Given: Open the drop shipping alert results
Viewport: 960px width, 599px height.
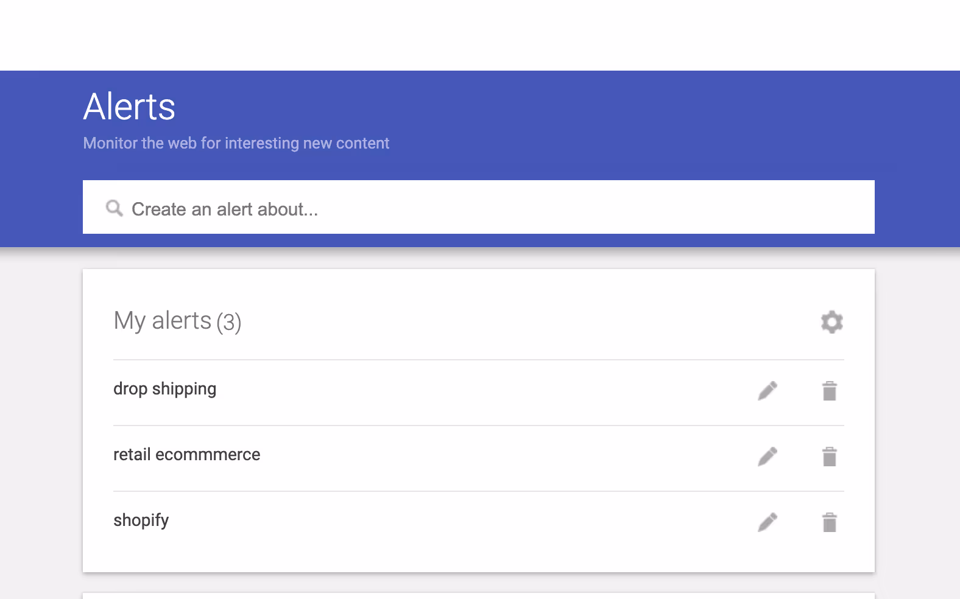Looking at the screenshot, I should point(165,388).
